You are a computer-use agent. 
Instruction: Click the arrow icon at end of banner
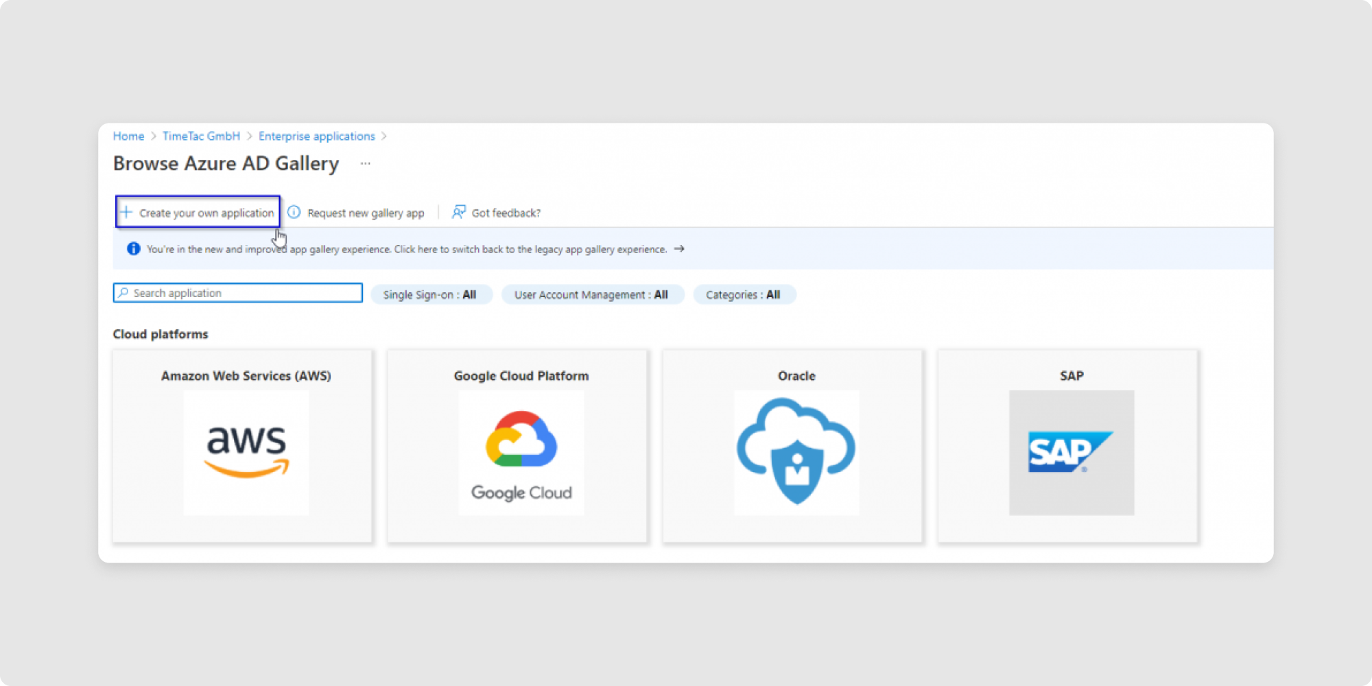[x=679, y=249]
